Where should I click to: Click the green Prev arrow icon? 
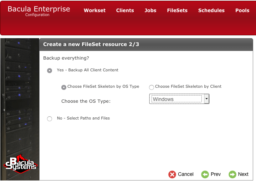click(205, 174)
